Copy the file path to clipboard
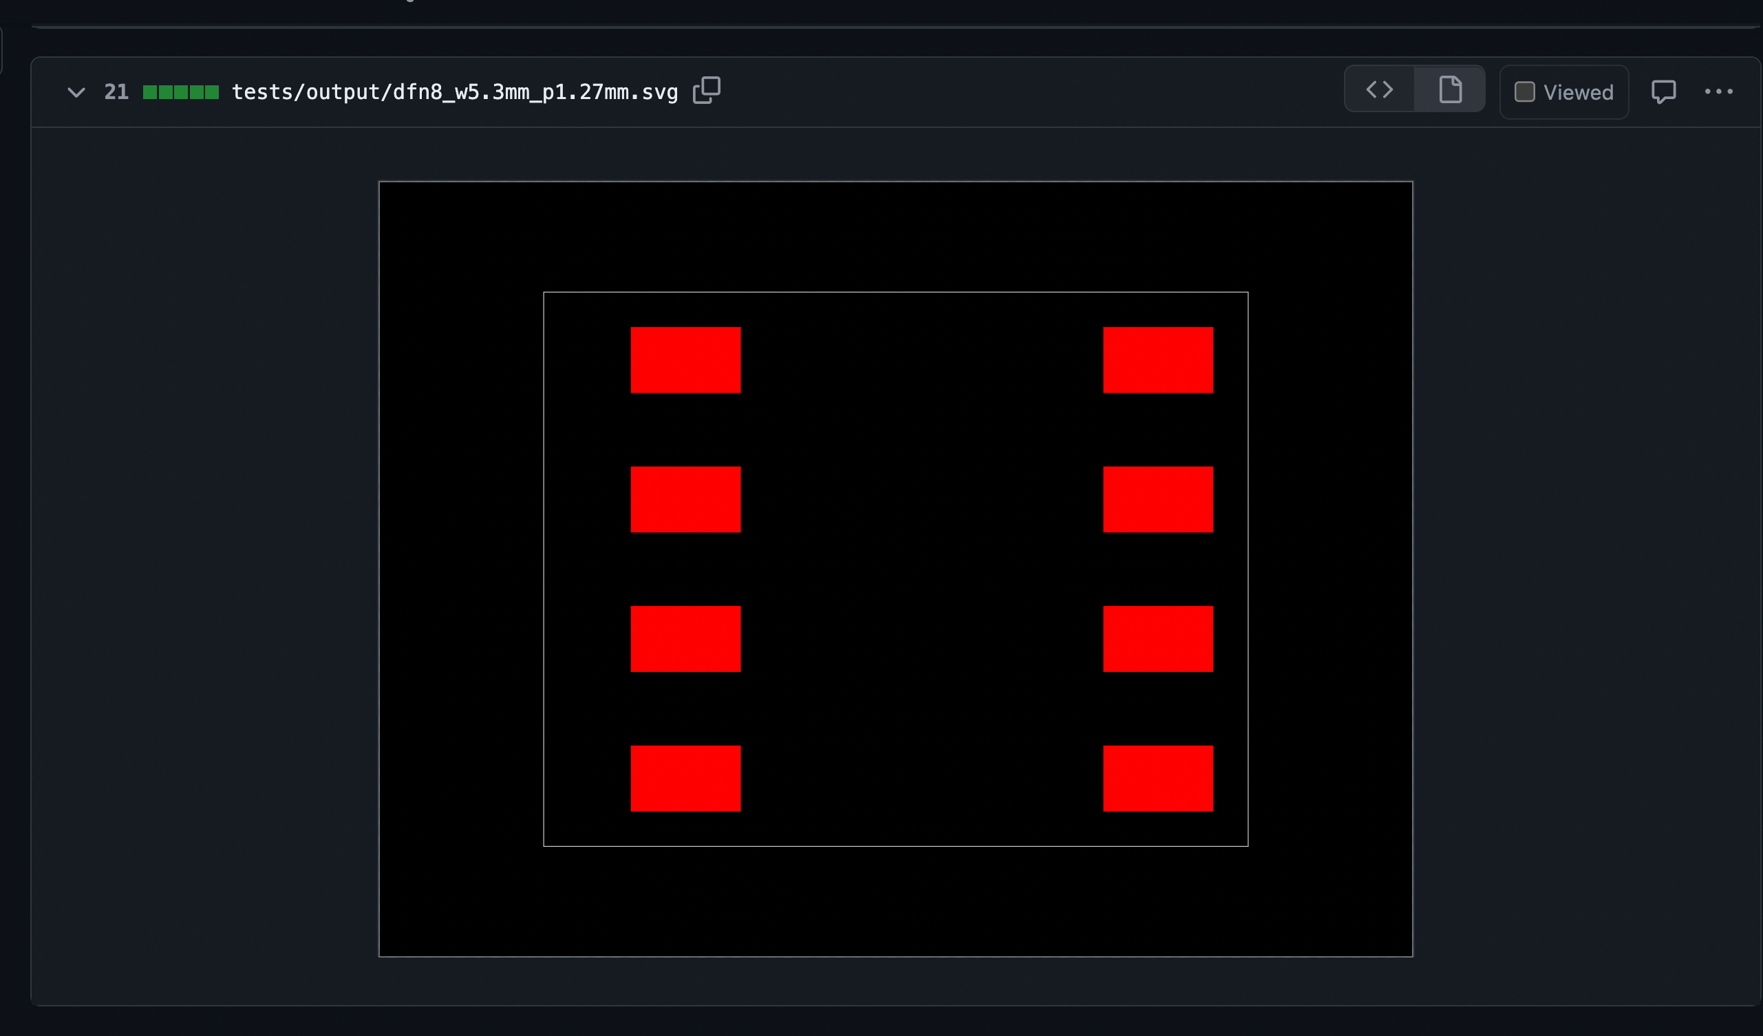The image size is (1763, 1036). point(706,91)
